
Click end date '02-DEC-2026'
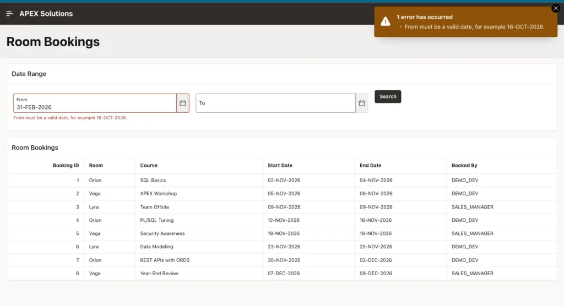coord(376,260)
